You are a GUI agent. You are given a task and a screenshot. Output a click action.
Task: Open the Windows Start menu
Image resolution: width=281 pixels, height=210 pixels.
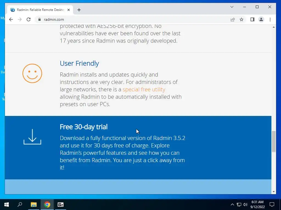tap(7, 205)
